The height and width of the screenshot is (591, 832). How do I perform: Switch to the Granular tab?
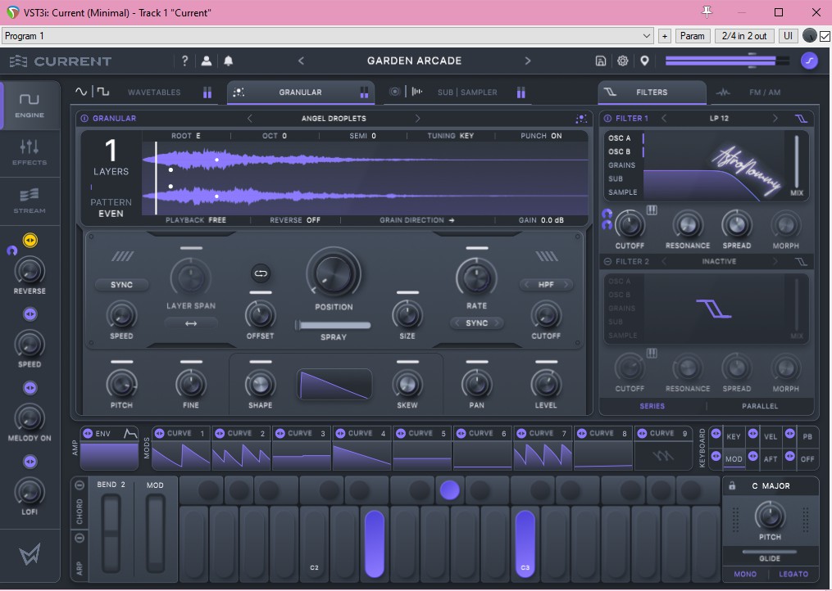[300, 92]
